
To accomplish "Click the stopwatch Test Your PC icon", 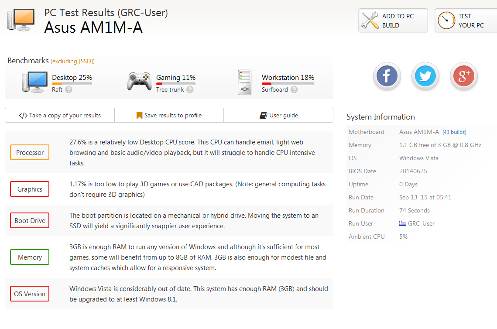I will coord(446,20).
